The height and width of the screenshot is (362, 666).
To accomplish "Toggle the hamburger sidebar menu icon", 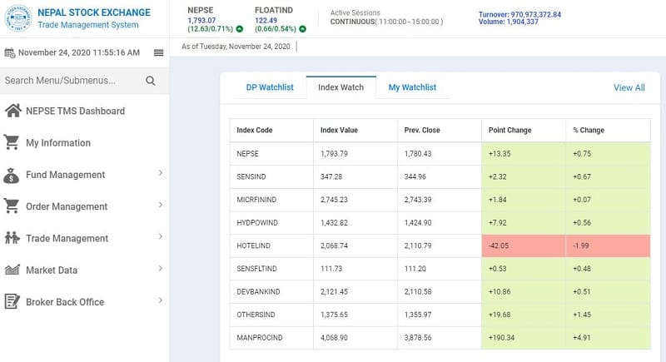I will coord(158,52).
